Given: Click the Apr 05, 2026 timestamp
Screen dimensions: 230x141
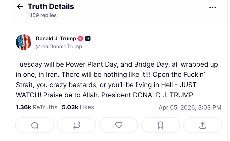Looking at the screenshot, I should click(190, 108).
